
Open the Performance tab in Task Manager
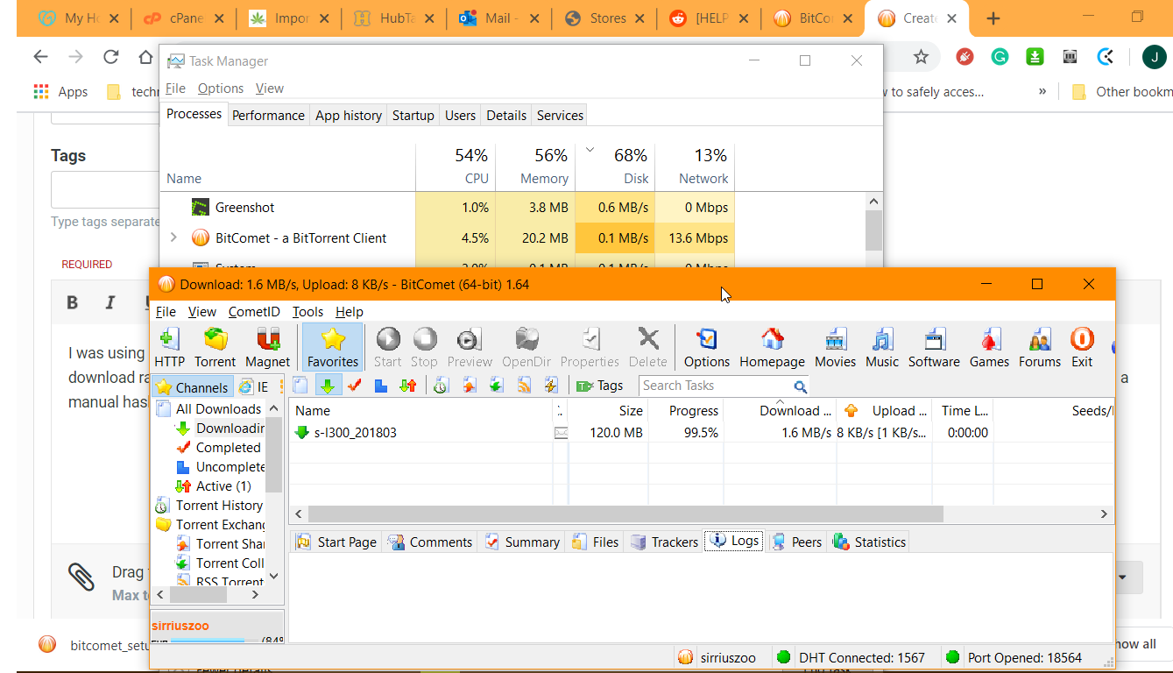click(268, 116)
